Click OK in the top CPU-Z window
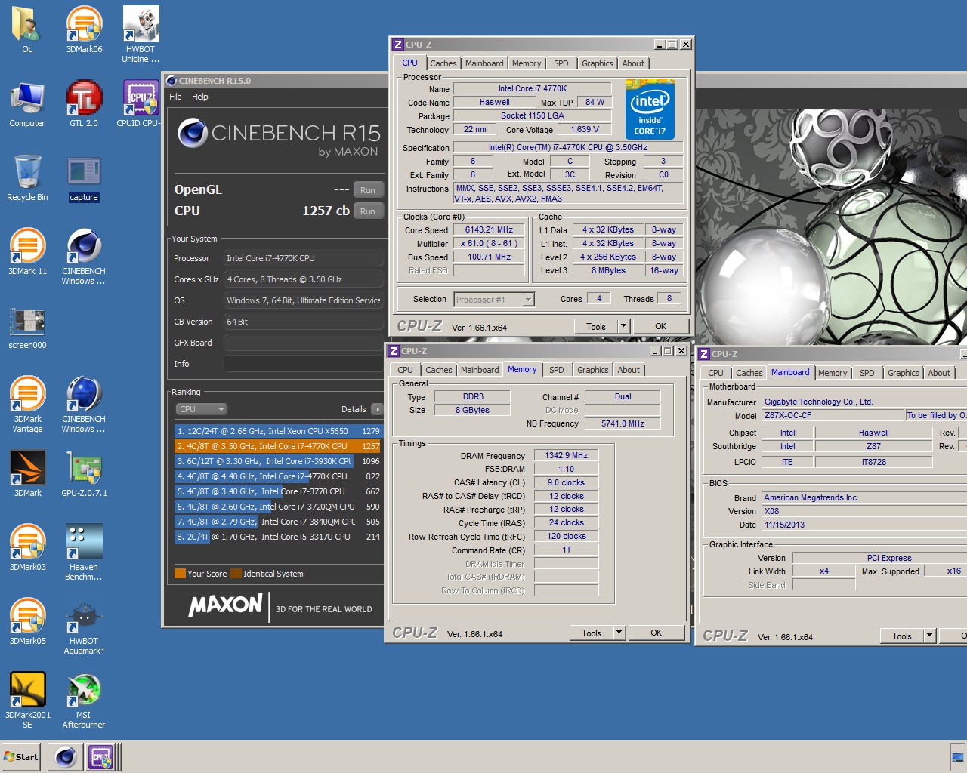Viewport: 967px width, 773px height. coord(661,327)
